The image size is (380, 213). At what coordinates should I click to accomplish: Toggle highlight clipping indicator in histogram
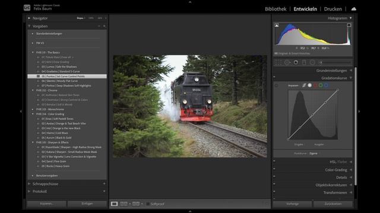tap(349, 25)
